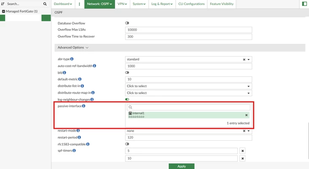
Task: Open the restart-mode dropdown arrow
Action: (x=248, y=131)
